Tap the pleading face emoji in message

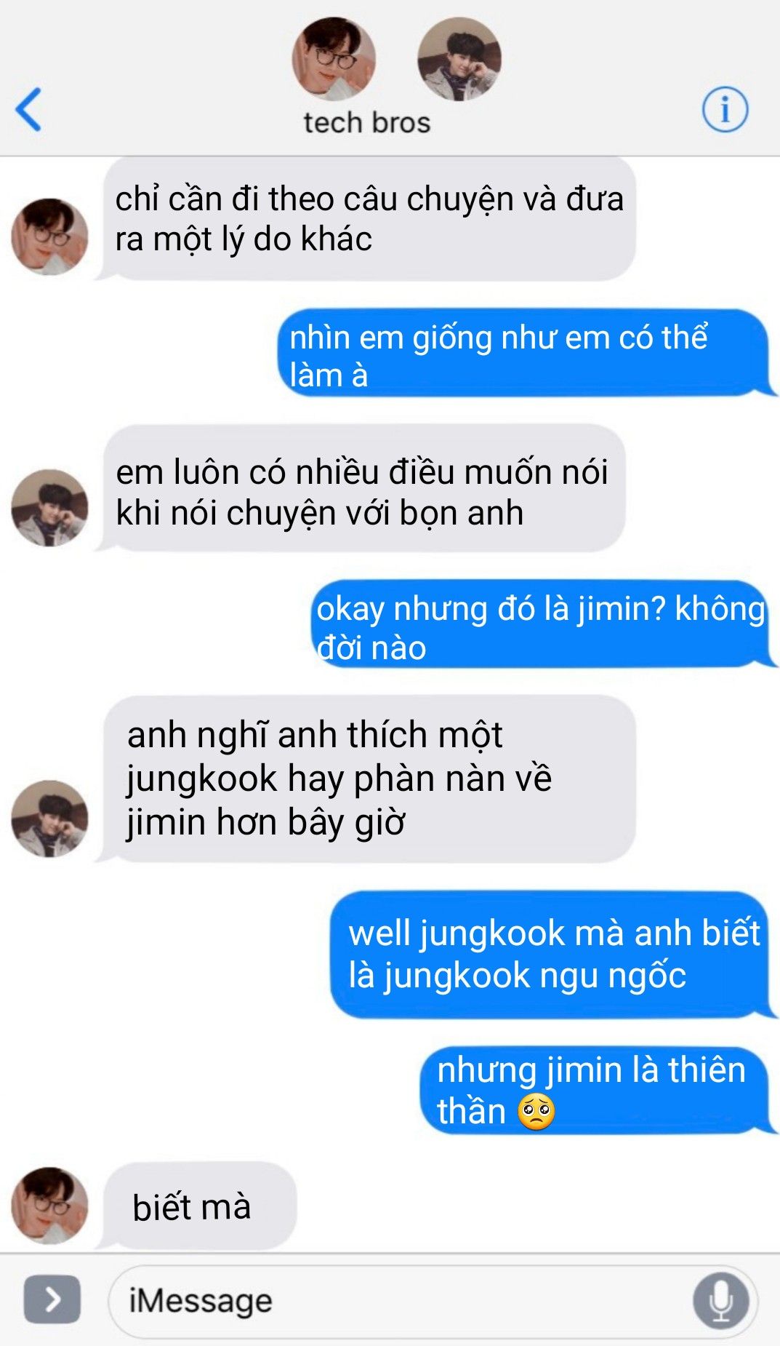coord(536,1112)
